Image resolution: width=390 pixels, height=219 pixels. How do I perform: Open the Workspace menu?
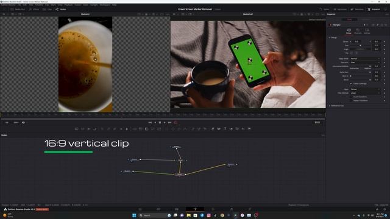click(105, 5)
